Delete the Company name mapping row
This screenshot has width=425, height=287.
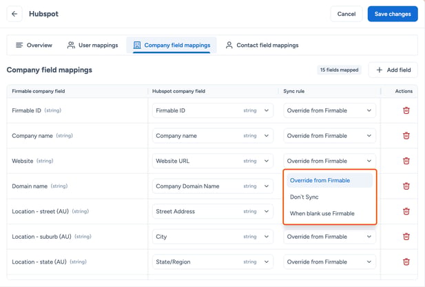(406, 136)
